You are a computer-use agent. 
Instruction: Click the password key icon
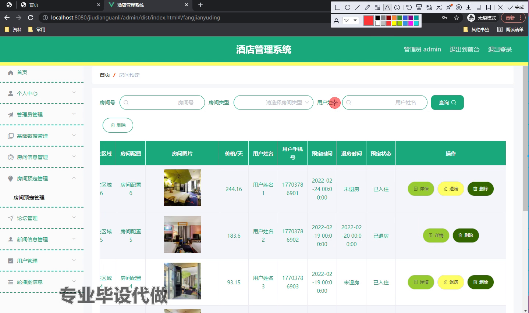pos(445,18)
